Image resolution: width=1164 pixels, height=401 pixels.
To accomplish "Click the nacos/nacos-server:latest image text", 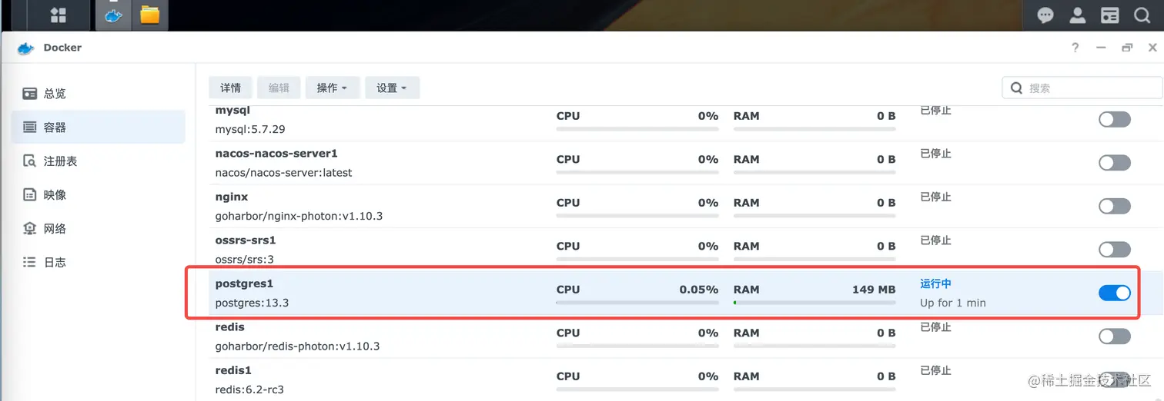I will pyautogui.click(x=283, y=173).
